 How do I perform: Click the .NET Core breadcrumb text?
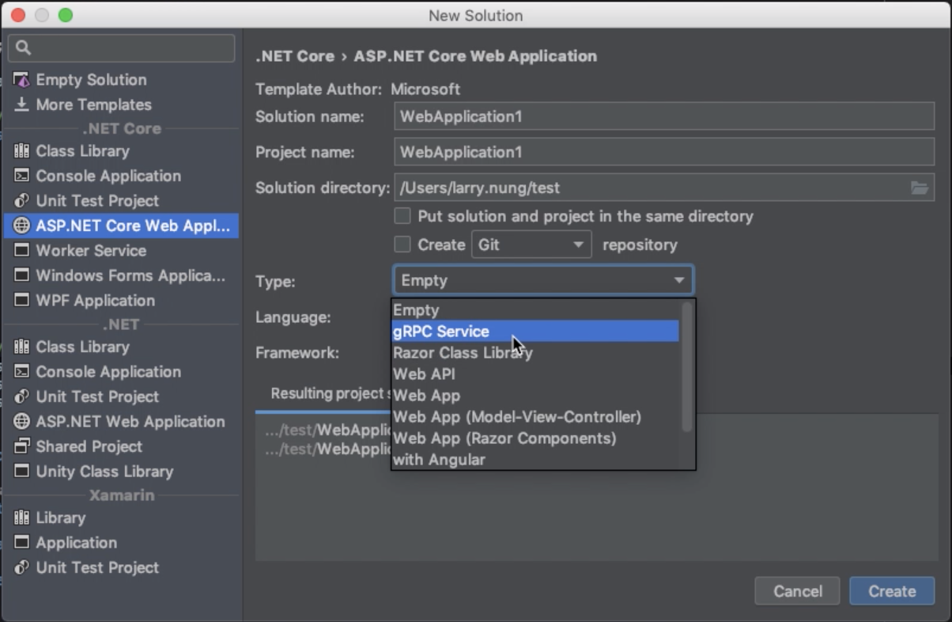click(x=294, y=56)
